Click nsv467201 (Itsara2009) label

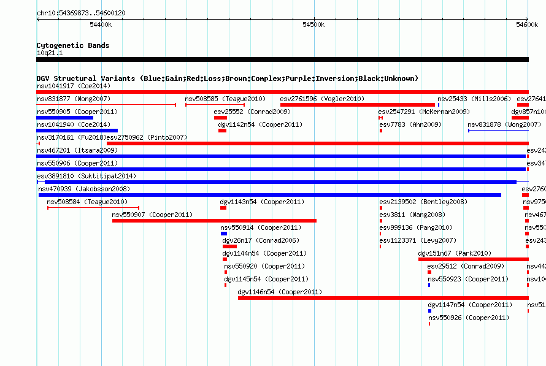pos(77,150)
